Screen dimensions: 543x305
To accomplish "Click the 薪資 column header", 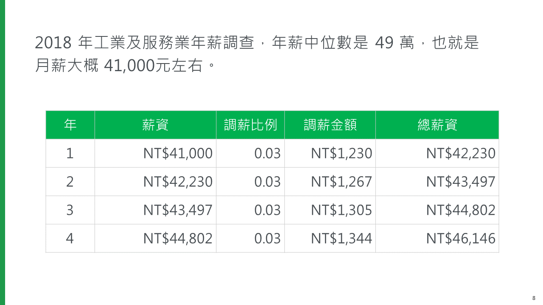I will point(155,125).
